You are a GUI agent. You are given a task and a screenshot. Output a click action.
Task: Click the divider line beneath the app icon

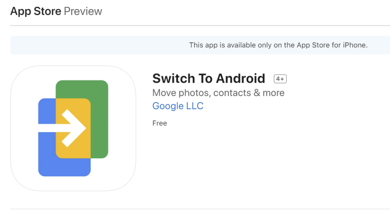200,209
